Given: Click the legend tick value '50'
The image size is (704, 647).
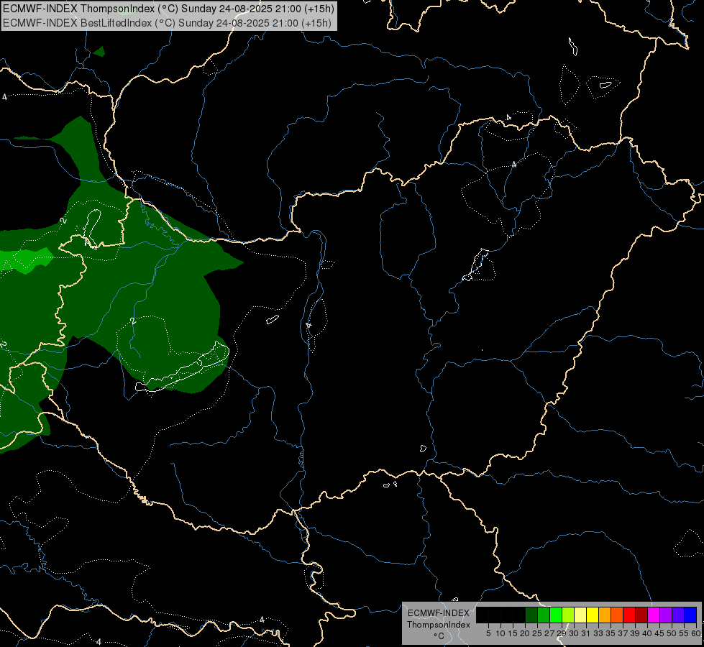Looking at the screenshot, I should coord(672,633).
